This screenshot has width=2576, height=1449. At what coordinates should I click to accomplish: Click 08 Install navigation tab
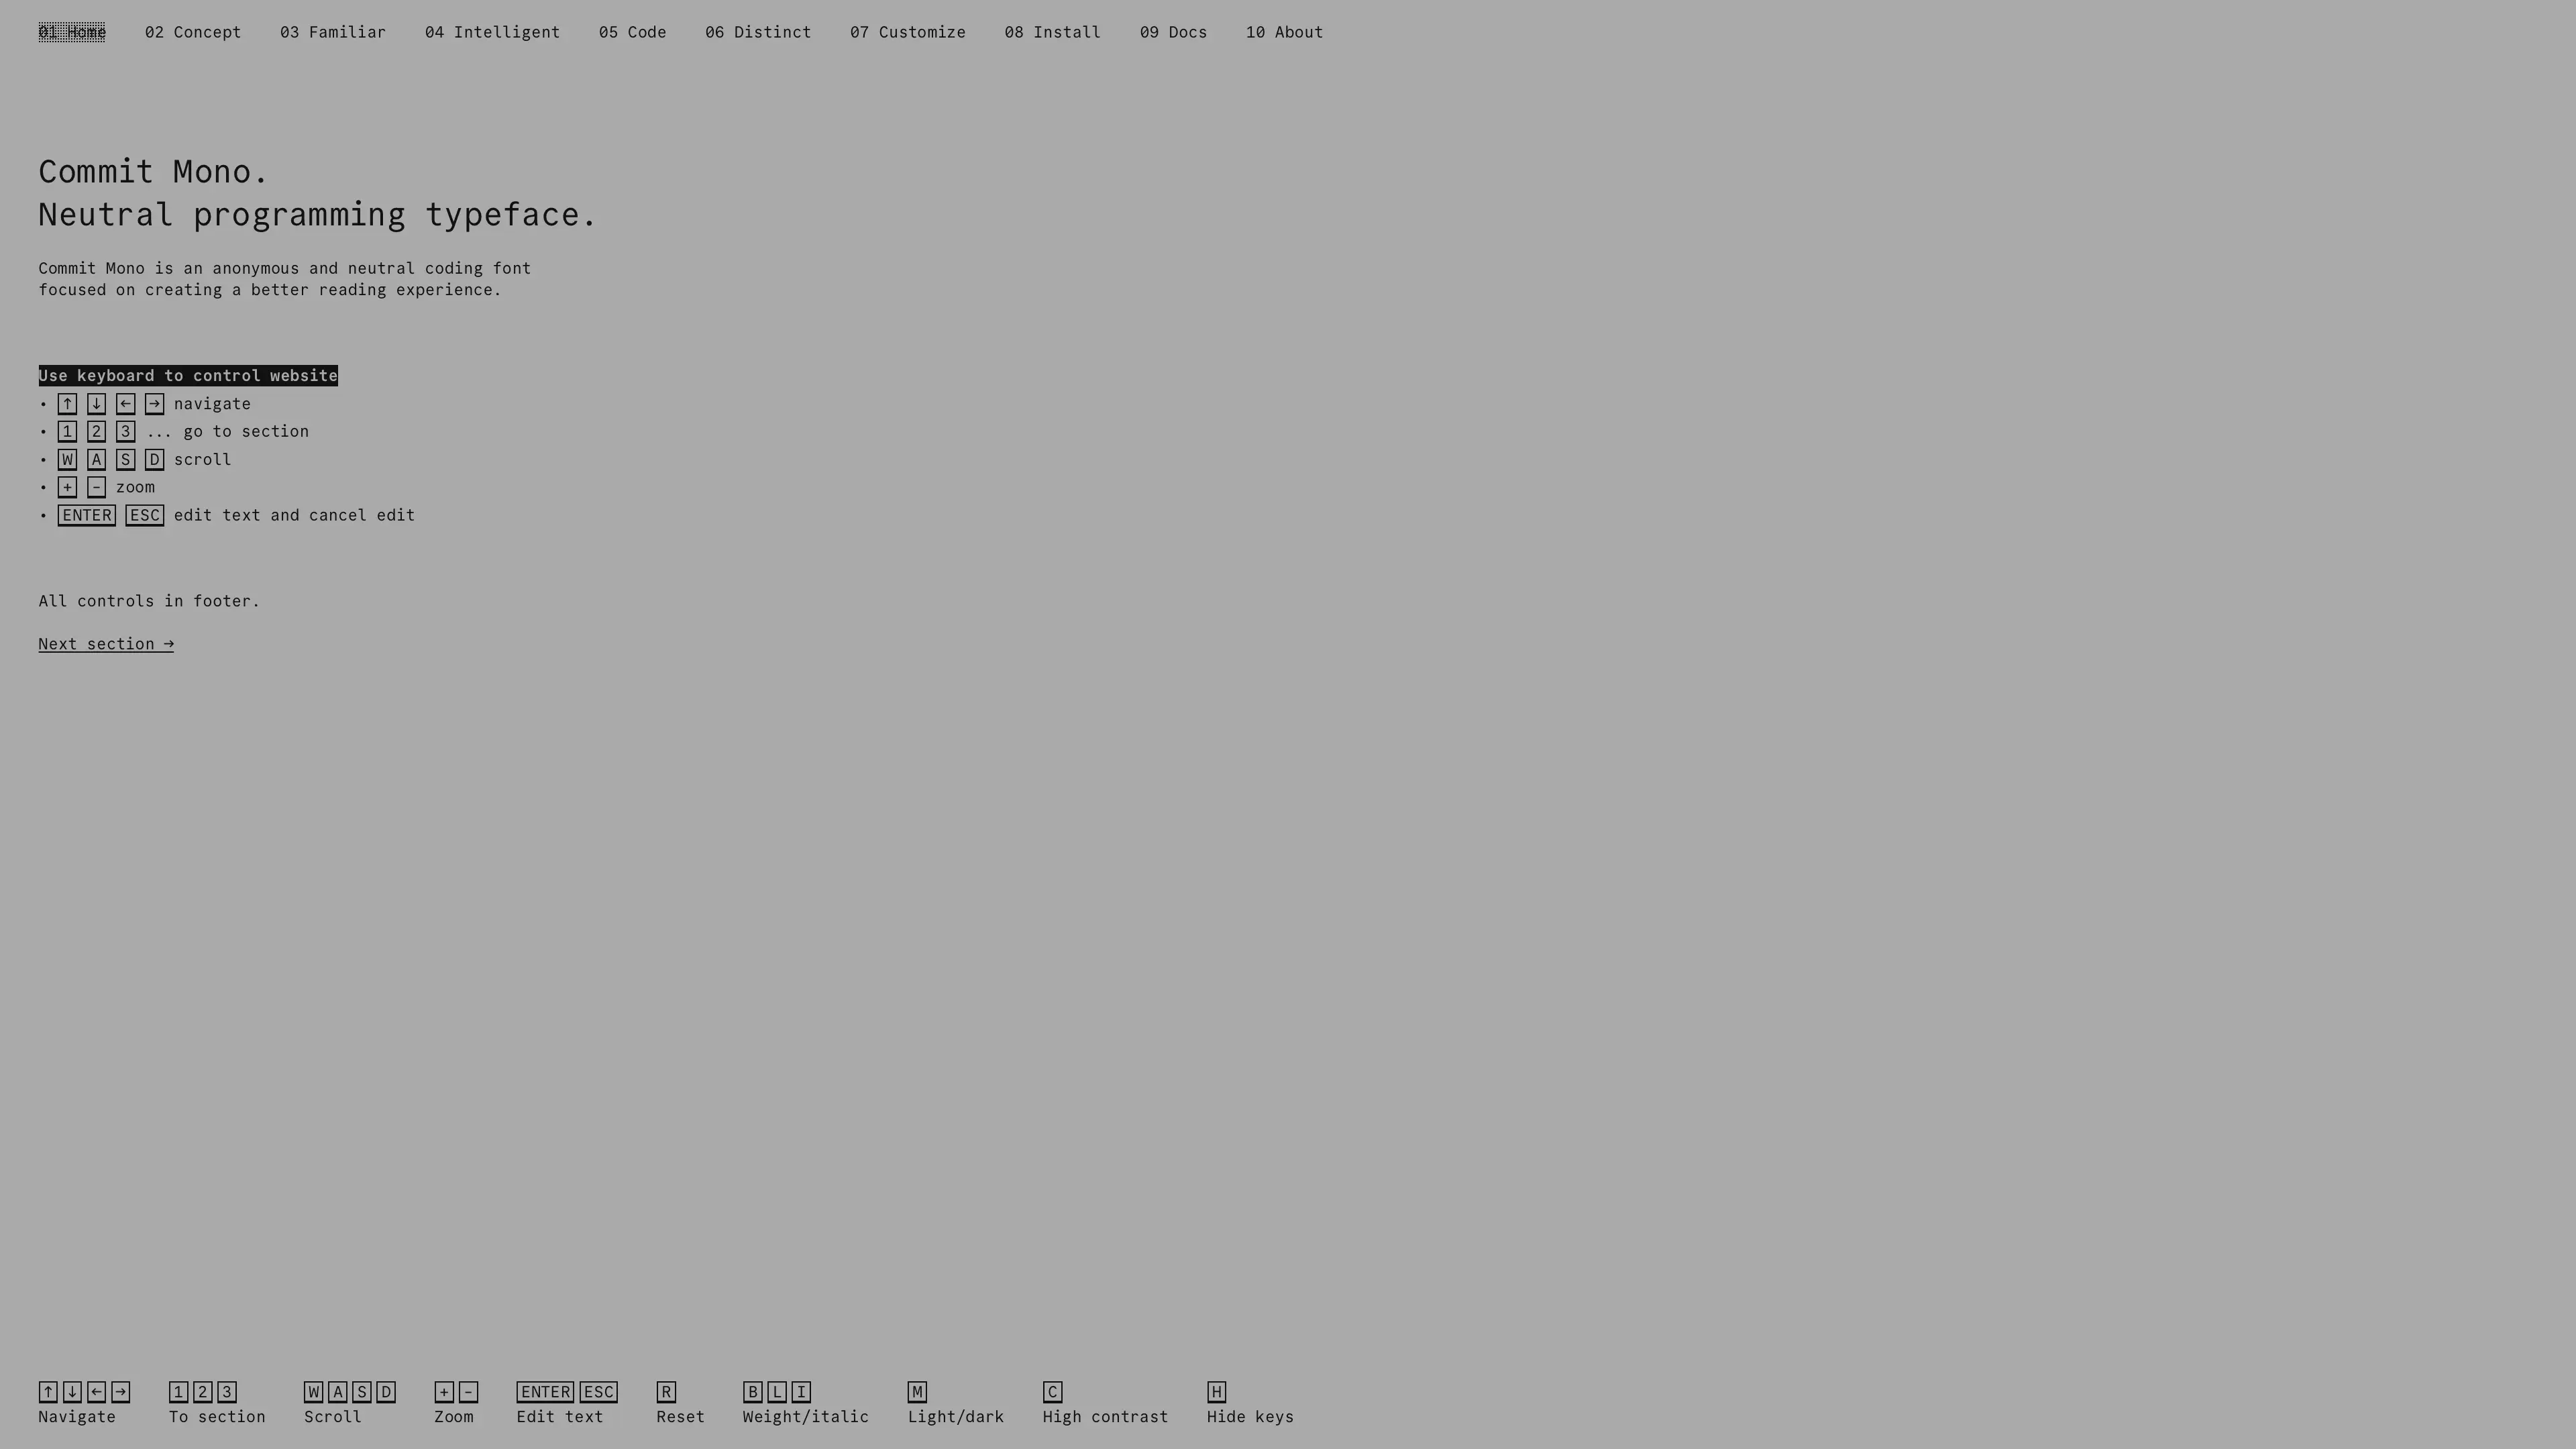tap(1053, 32)
